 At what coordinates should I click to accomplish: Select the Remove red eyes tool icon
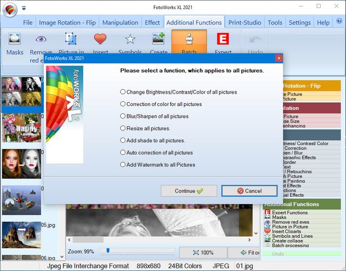coord(41,39)
